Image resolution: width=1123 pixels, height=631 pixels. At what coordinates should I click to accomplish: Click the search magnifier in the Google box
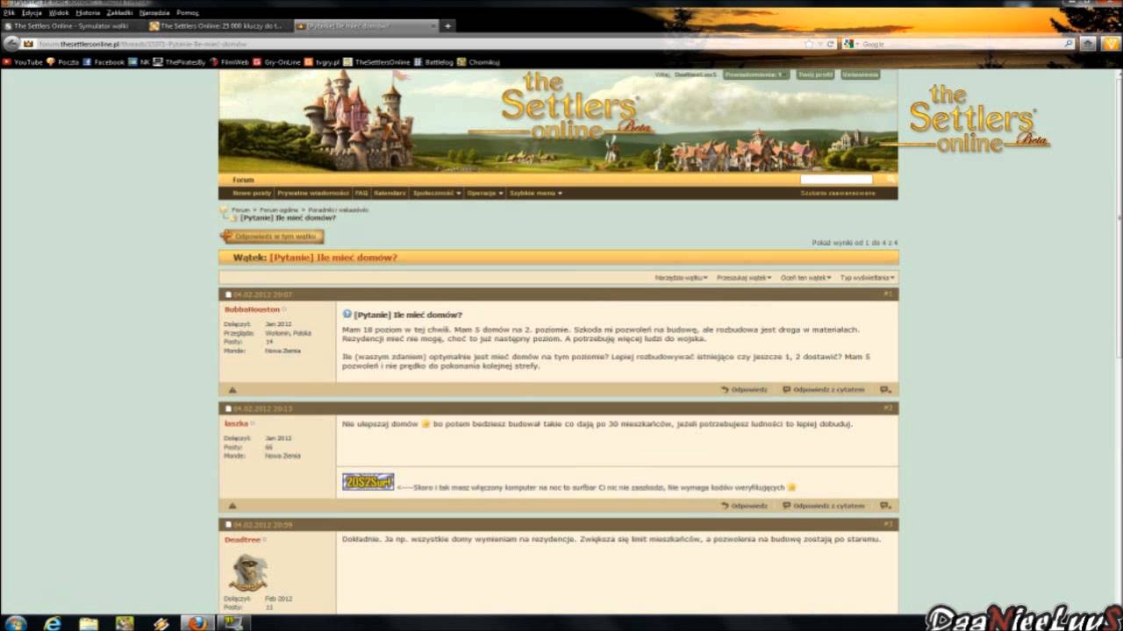[x=1069, y=44]
